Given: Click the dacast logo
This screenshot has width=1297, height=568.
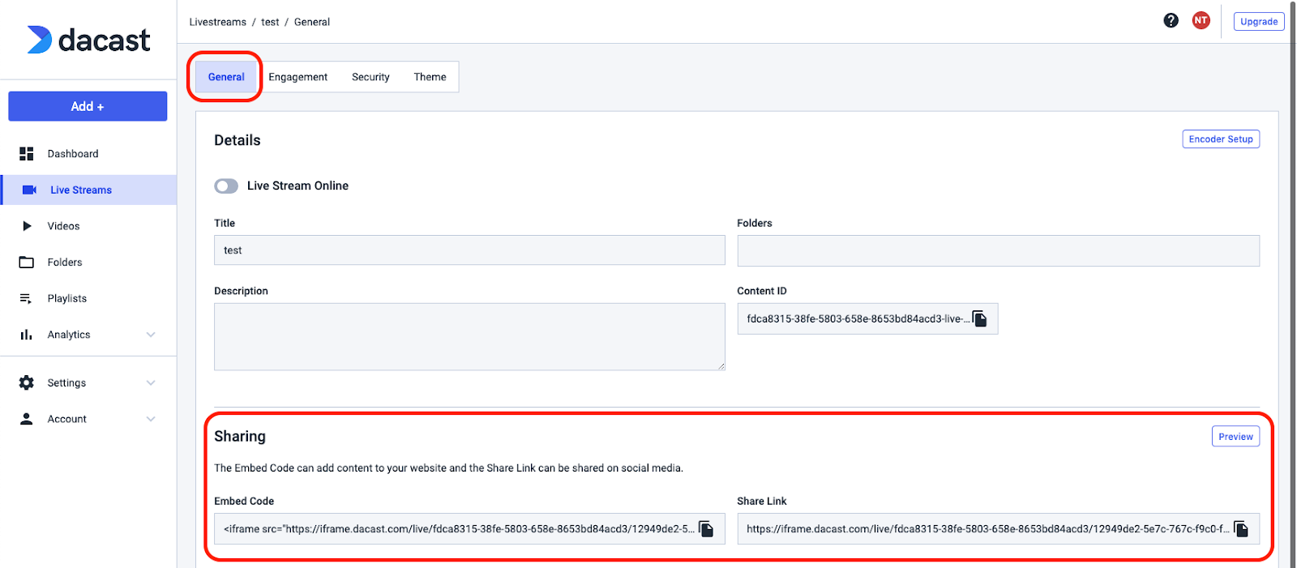Looking at the screenshot, I should 88,40.
